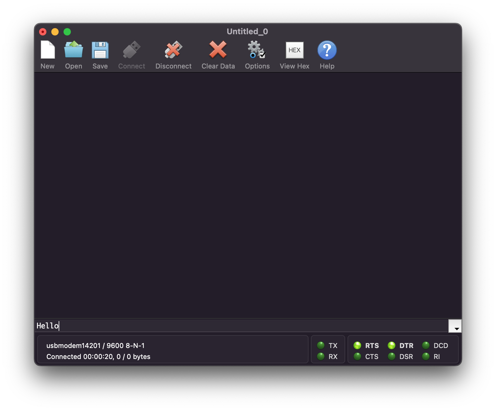This screenshot has height=411, width=496.
Task: Click the greyed-out Connect USB plug icon
Action: tap(132, 50)
